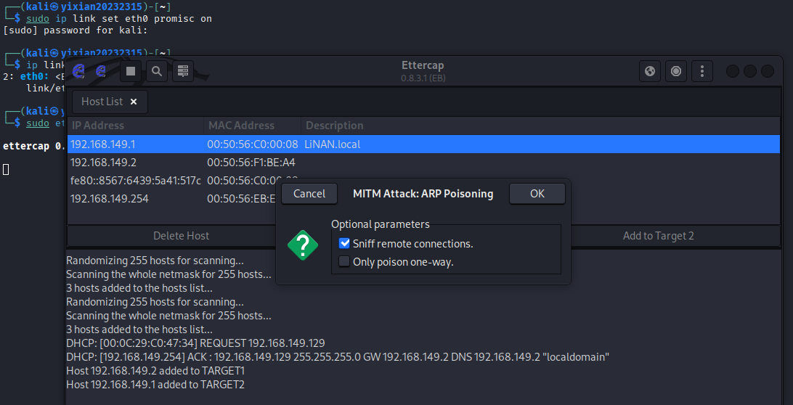Confirm ARP Poisoning with OK
Image resolution: width=793 pixels, height=405 pixels.
tap(537, 194)
